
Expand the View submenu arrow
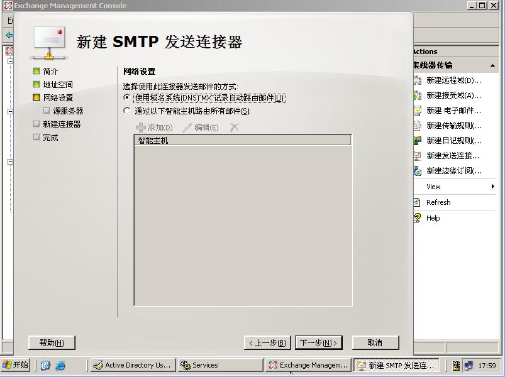493,187
